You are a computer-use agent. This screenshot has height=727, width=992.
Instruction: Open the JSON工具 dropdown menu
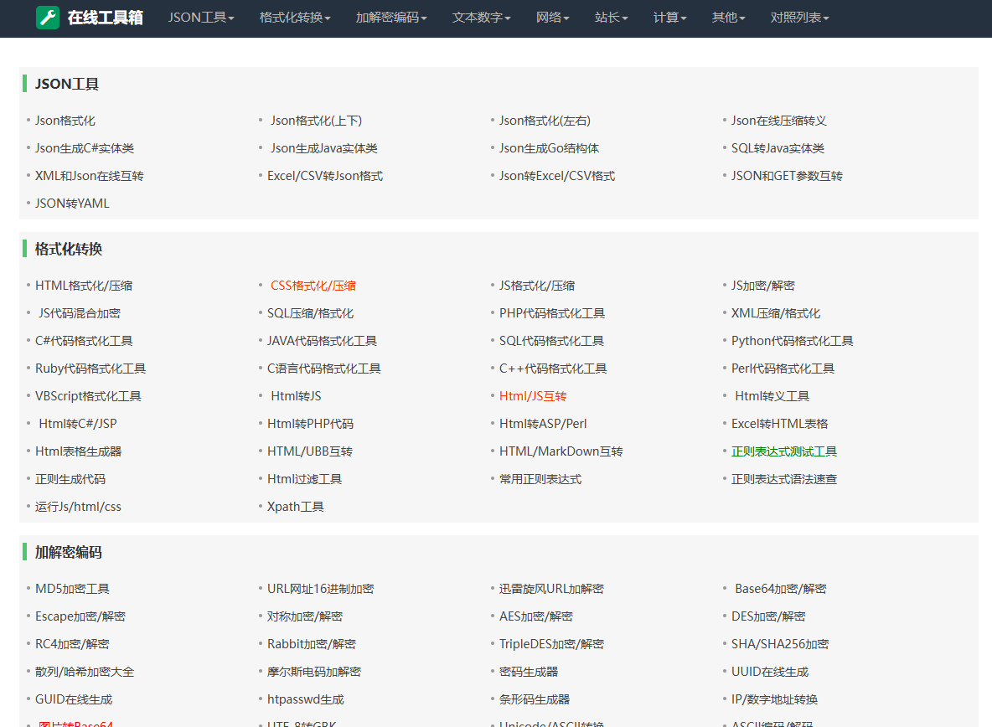point(201,18)
